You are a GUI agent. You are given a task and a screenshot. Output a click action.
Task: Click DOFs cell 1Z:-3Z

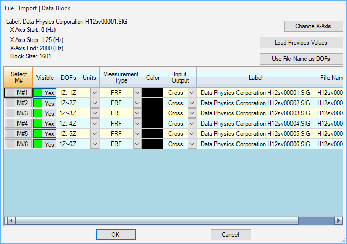pos(68,113)
